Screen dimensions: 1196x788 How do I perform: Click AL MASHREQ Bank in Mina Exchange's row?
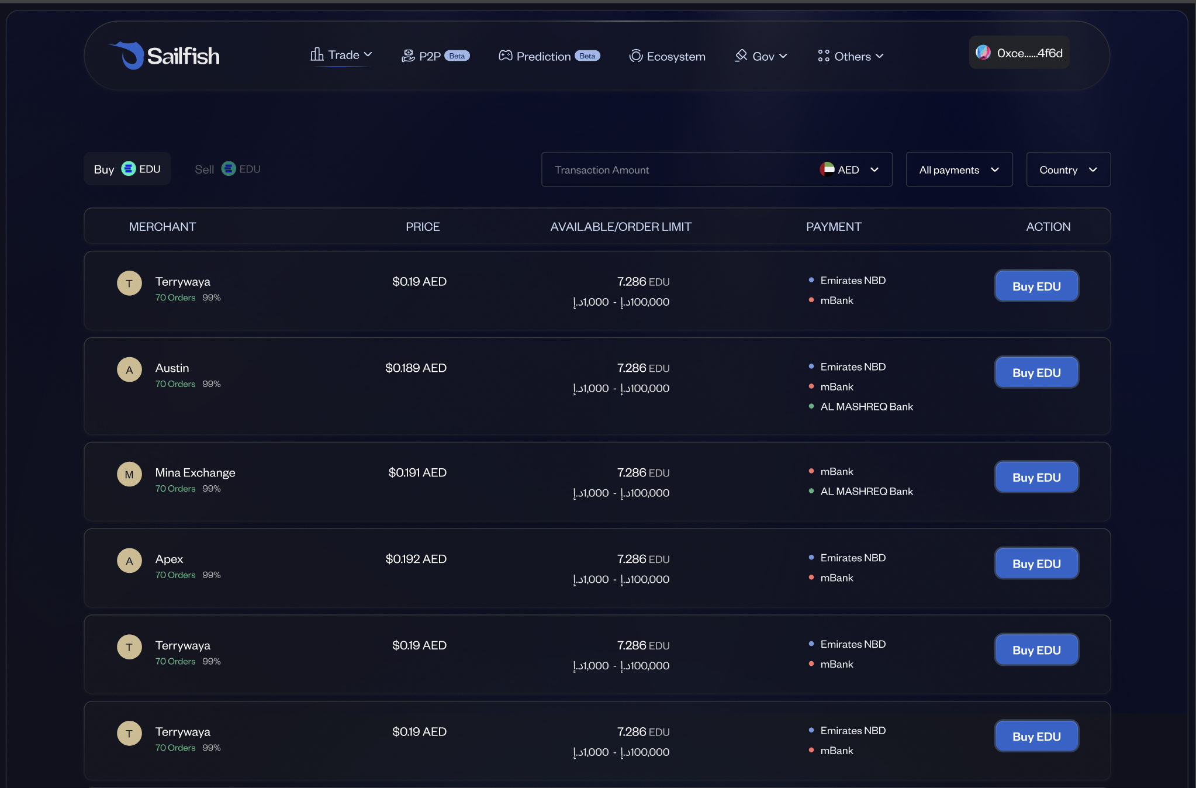coord(866,491)
